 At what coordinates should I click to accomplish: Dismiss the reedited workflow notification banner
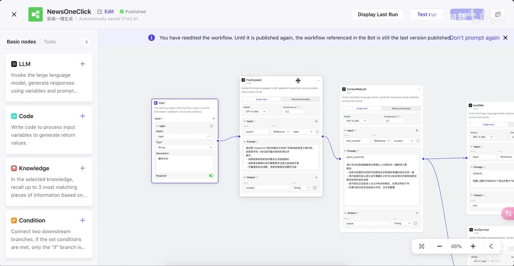505,38
